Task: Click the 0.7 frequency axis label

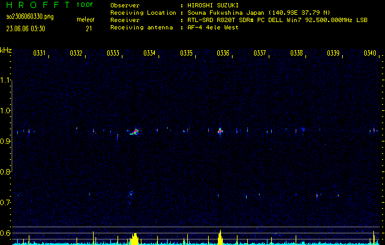Action: (x=6, y=203)
